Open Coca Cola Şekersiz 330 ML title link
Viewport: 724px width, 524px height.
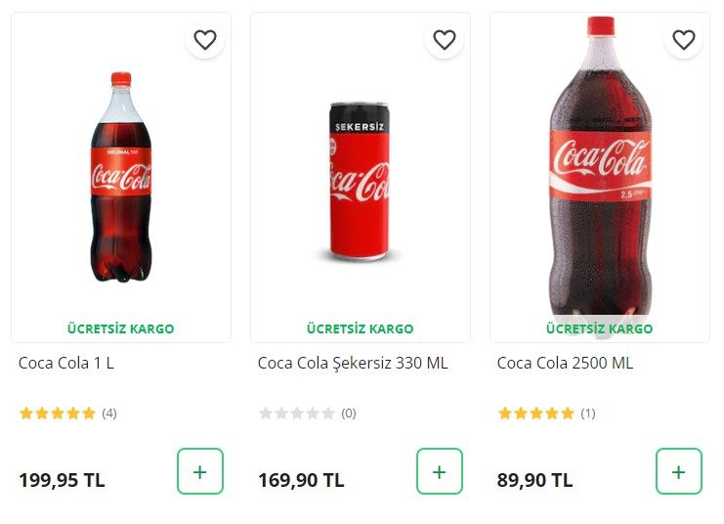pyautogui.click(x=353, y=363)
